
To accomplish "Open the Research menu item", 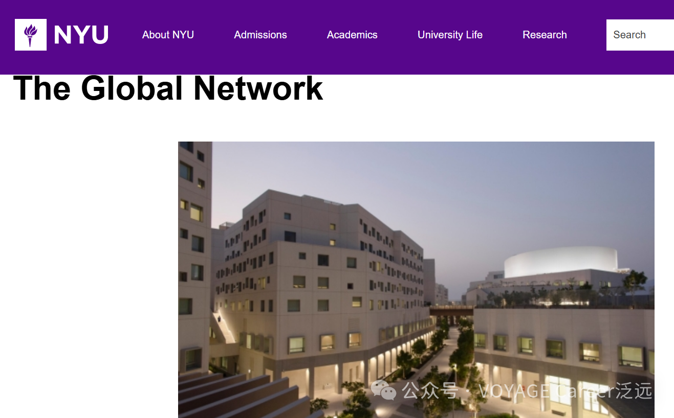I will 545,35.
